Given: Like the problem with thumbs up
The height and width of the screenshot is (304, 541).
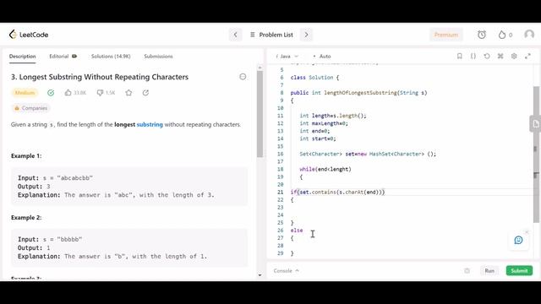Looking at the screenshot, I should click(68, 92).
